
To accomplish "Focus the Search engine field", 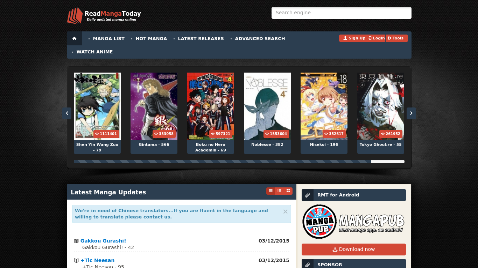I will coord(342,13).
